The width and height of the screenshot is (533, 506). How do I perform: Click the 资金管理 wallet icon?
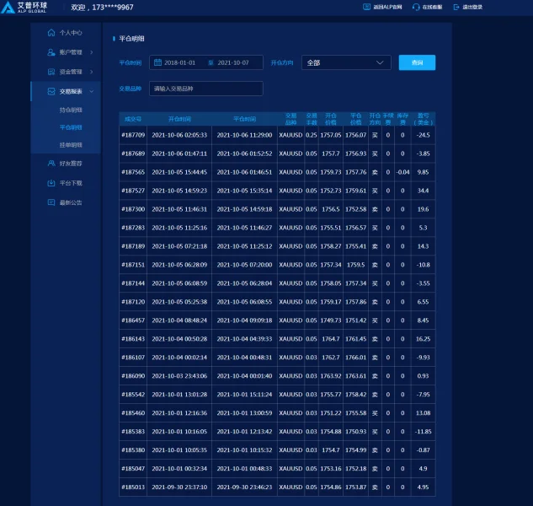point(51,72)
